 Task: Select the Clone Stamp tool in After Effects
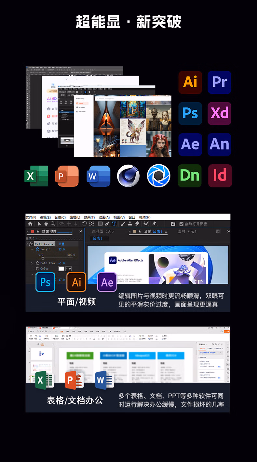[130, 224]
